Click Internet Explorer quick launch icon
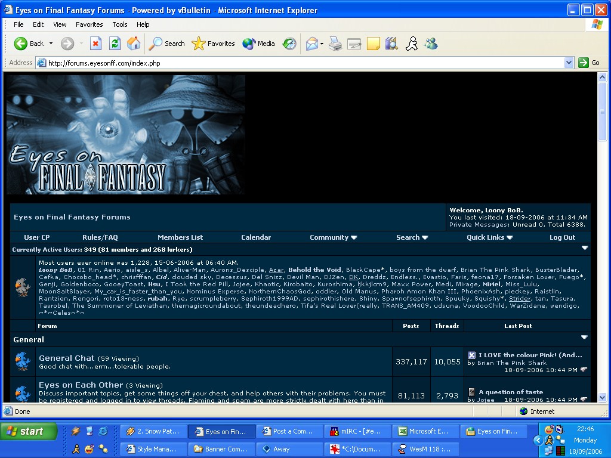 point(103,431)
